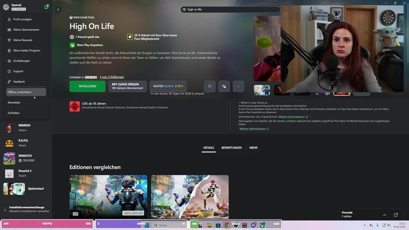Open the 1 von 2 Editionen link

pyautogui.click(x=112, y=77)
